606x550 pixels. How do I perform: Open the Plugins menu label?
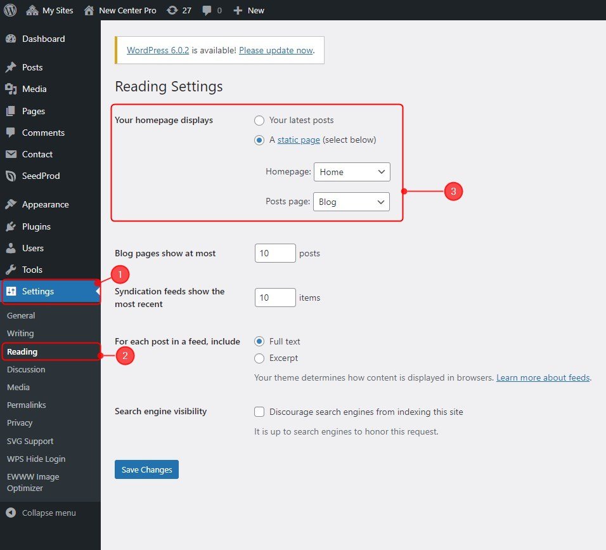pos(36,226)
